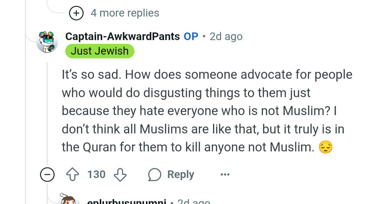373x204 pixels.
Task: Open the Captain-AwkwardPants username profile
Action: (122, 36)
